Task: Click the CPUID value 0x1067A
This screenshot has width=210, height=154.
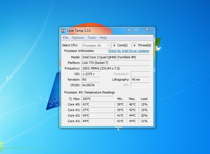Action: click(91, 85)
